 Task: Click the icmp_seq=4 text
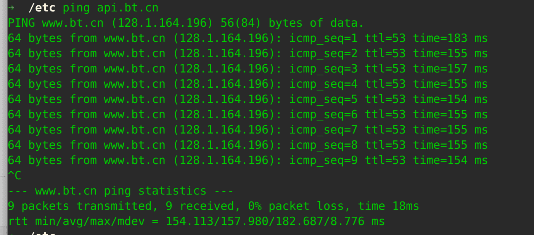pyautogui.click(x=323, y=84)
